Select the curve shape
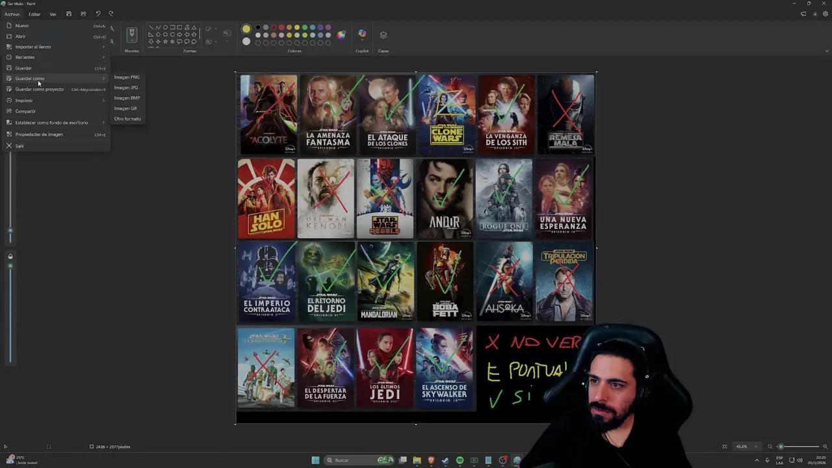The width and height of the screenshot is (832, 468). click(x=158, y=28)
